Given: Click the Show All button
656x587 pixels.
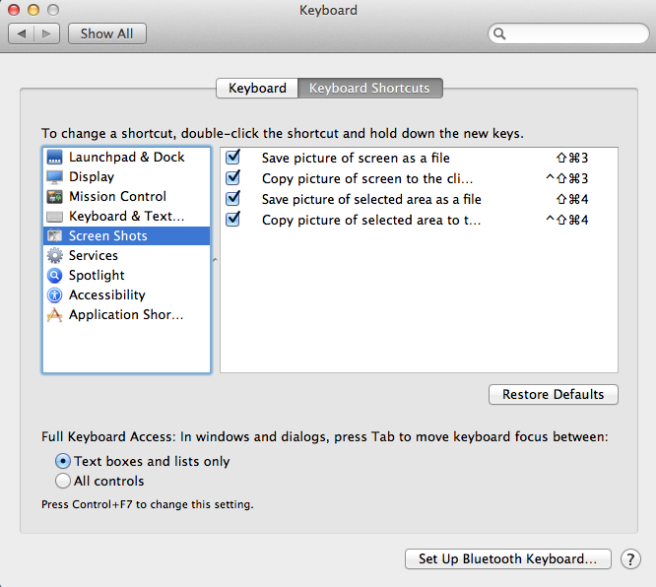Looking at the screenshot, I should pyautogui.click(x=107, y=33).
